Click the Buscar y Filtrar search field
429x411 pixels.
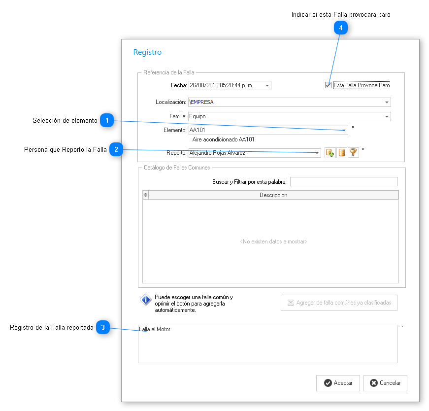pos(343,182)
